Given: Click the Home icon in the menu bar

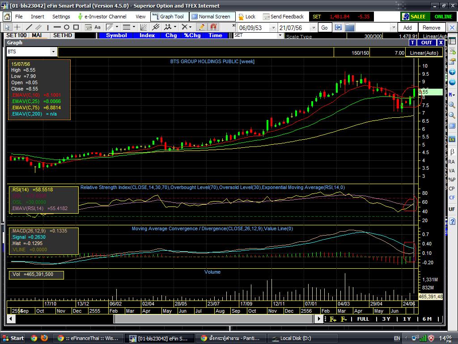Looking at the screenshot, I should pos(7,17).
